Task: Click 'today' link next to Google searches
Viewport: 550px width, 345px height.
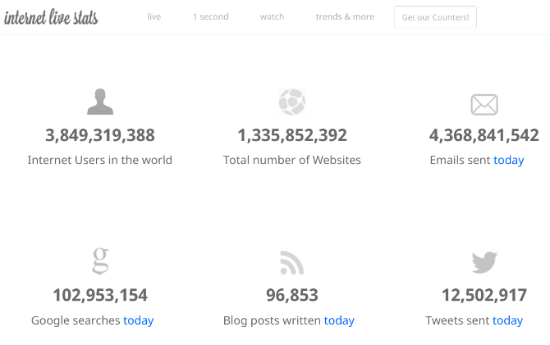Action: 138,321
